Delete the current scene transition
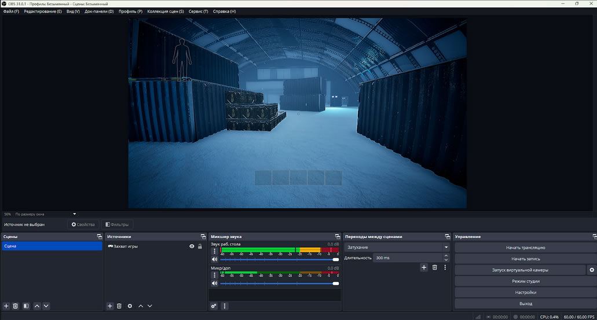 coord(434,267)
